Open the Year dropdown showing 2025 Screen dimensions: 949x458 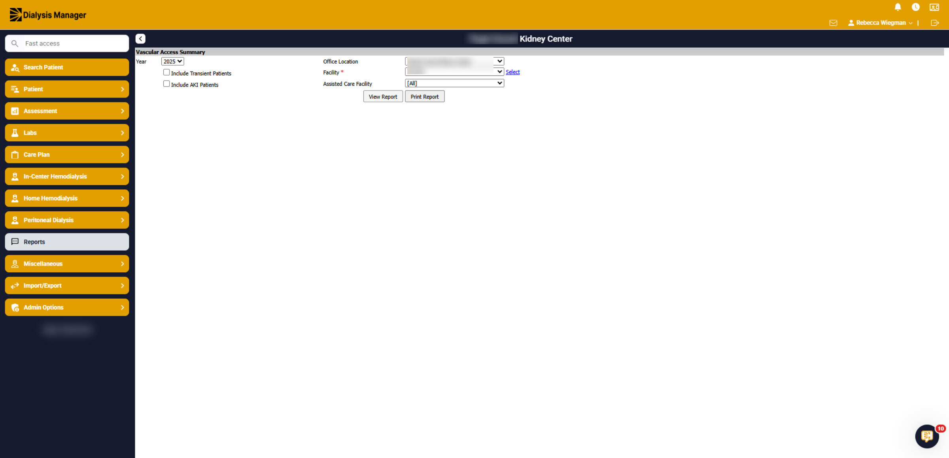(172, 61)
